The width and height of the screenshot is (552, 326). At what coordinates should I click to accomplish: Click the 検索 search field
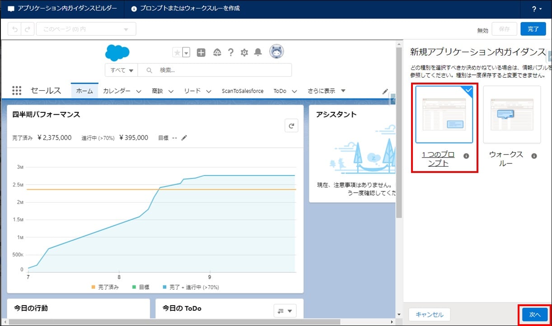tap(215, 70)
